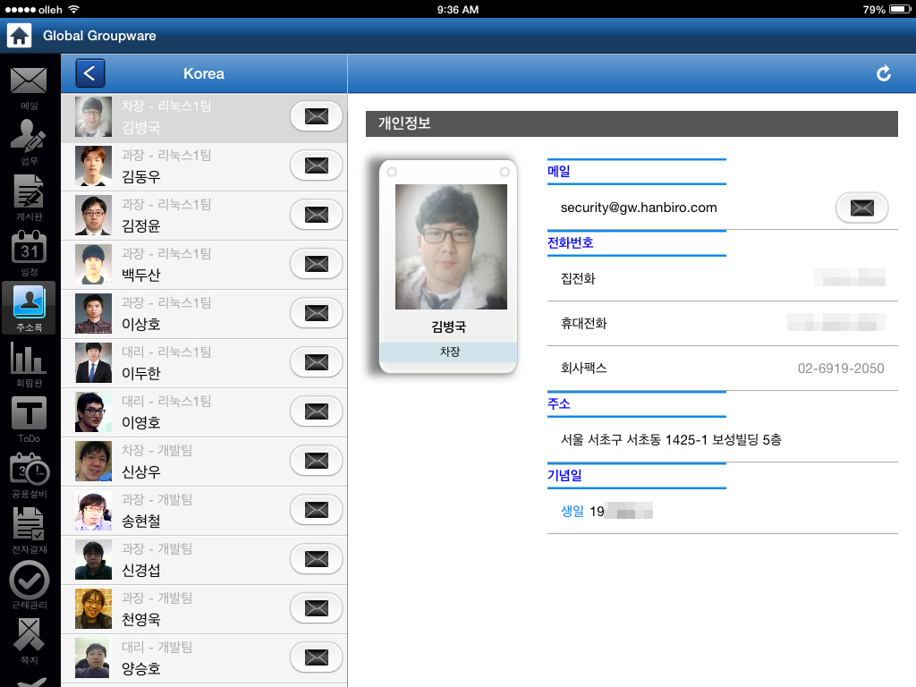The height and width of the screenshot is (687, 916).
Task: Click the 집전화 home phone row label
Action: tap(578, 279)
